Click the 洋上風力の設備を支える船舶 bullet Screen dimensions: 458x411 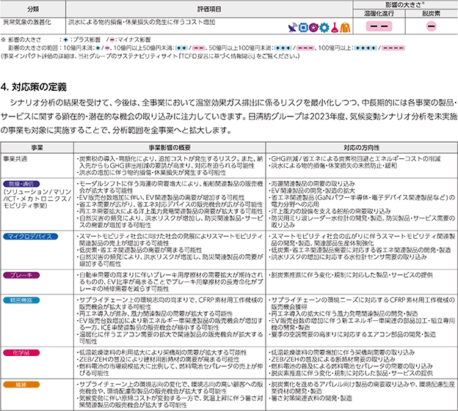click(x=330, y=211)
